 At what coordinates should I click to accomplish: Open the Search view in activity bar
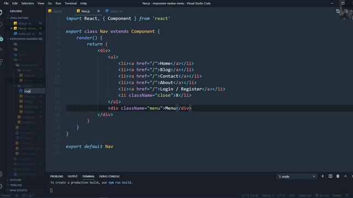click(x=1, y=24)
